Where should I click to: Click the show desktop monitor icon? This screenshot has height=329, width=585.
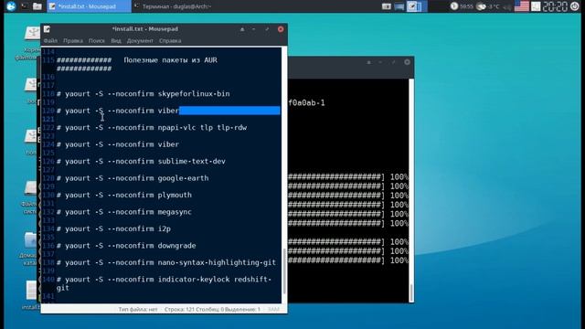pyautogui.click(x=399, y=6)
